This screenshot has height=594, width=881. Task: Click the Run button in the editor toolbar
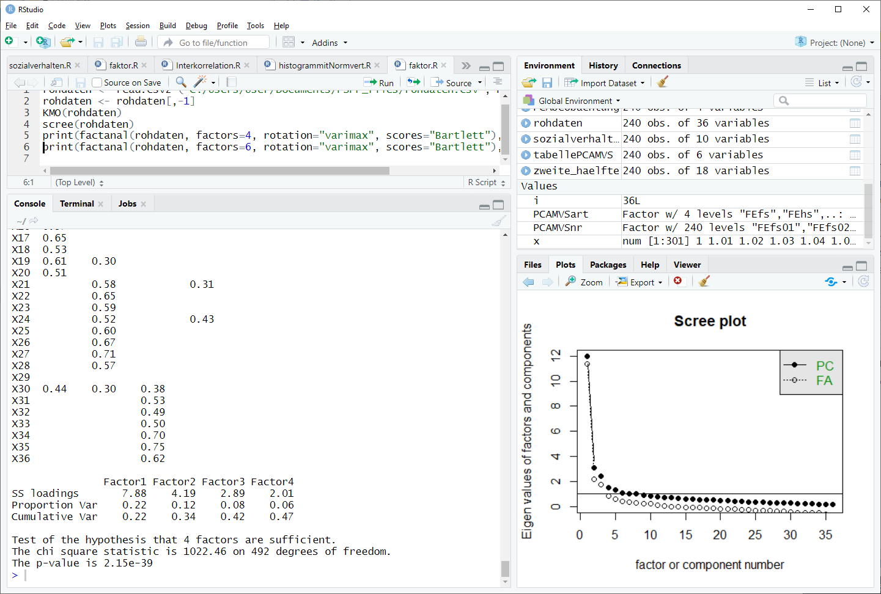click(x=379, y=82)
